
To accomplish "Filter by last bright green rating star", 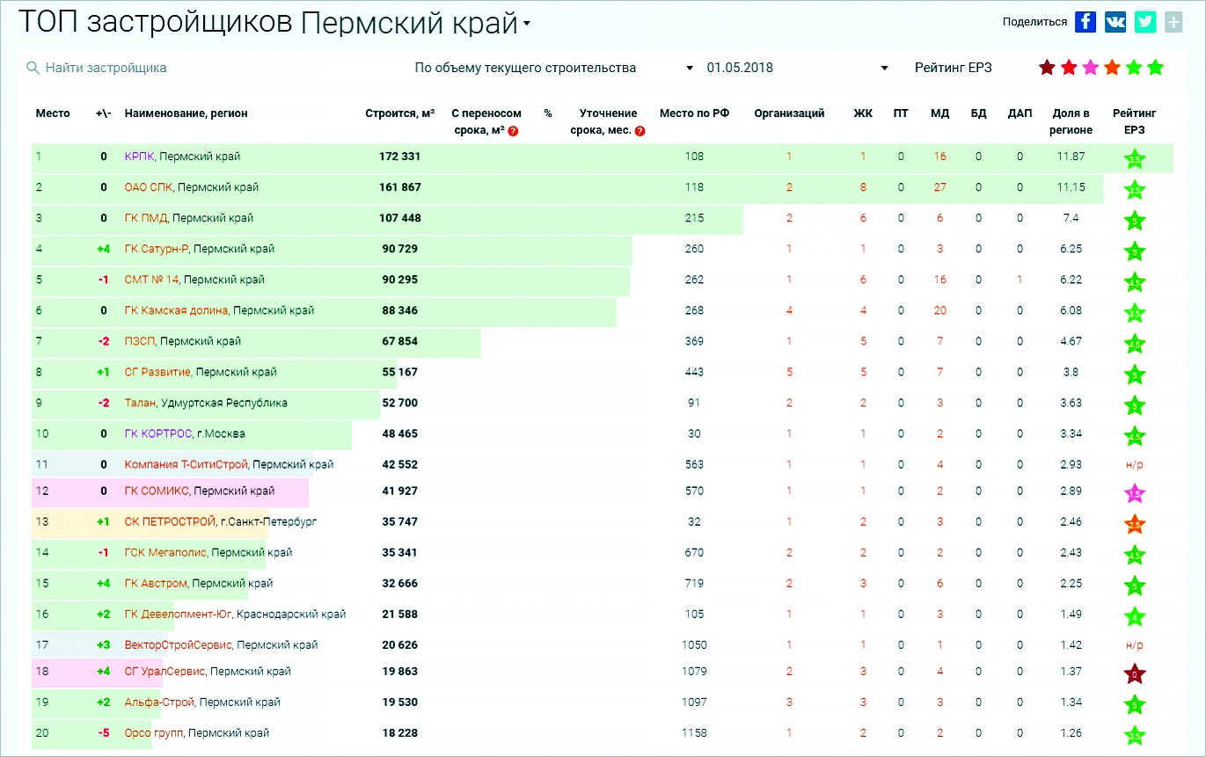I will (1156, 68).
